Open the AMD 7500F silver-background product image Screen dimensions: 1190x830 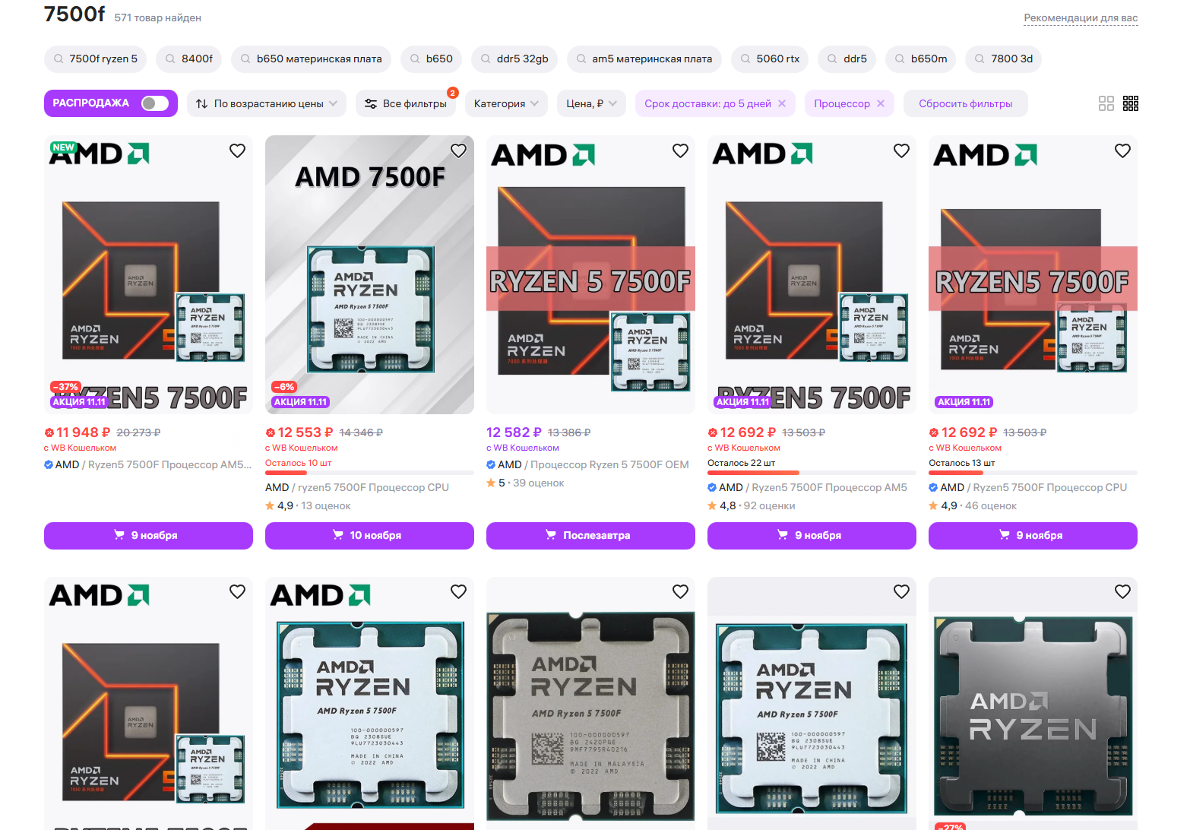tap(369, 274)
